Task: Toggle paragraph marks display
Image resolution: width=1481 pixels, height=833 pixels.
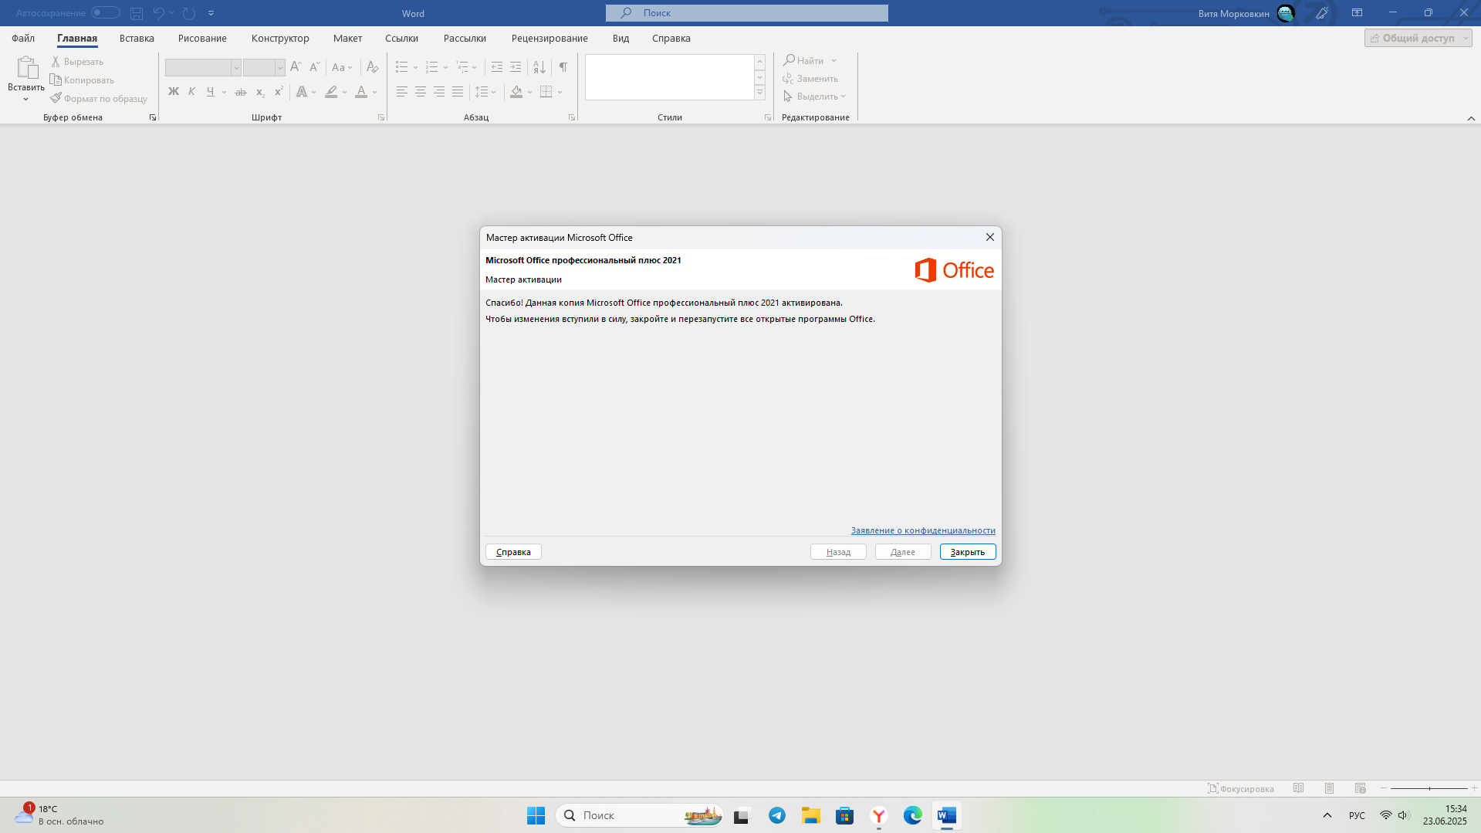Action: pos(563,67)
